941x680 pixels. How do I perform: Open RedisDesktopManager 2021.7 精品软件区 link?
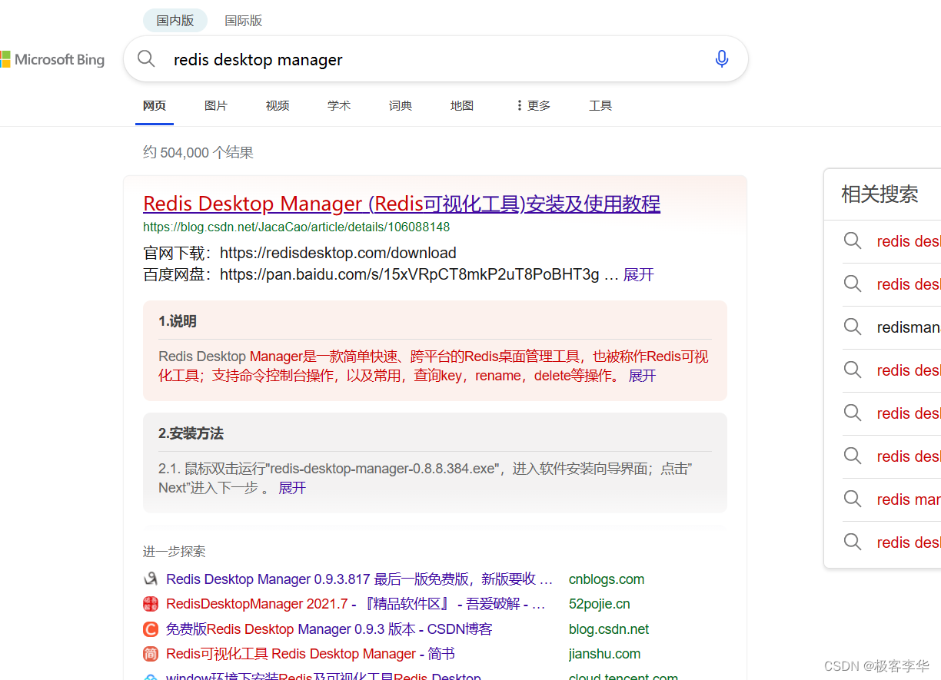click(356, 604)
